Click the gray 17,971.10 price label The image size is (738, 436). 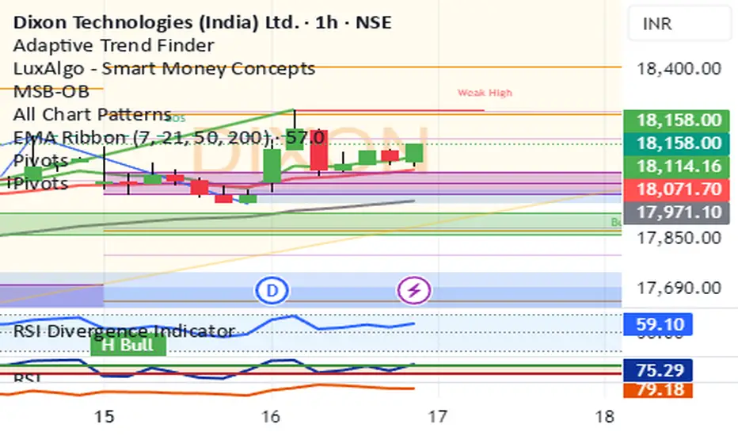[676, 212]
